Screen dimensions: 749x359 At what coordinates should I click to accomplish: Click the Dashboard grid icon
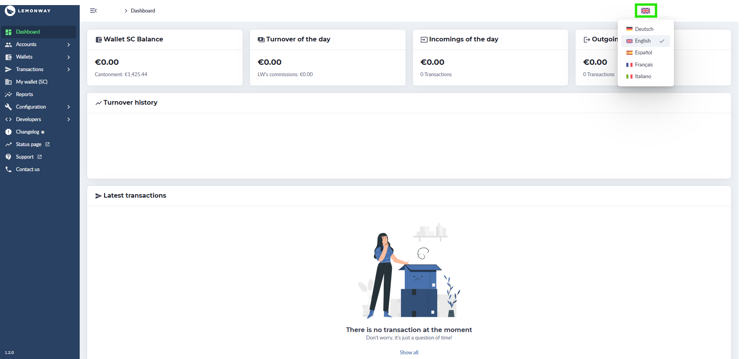[8, 32]
